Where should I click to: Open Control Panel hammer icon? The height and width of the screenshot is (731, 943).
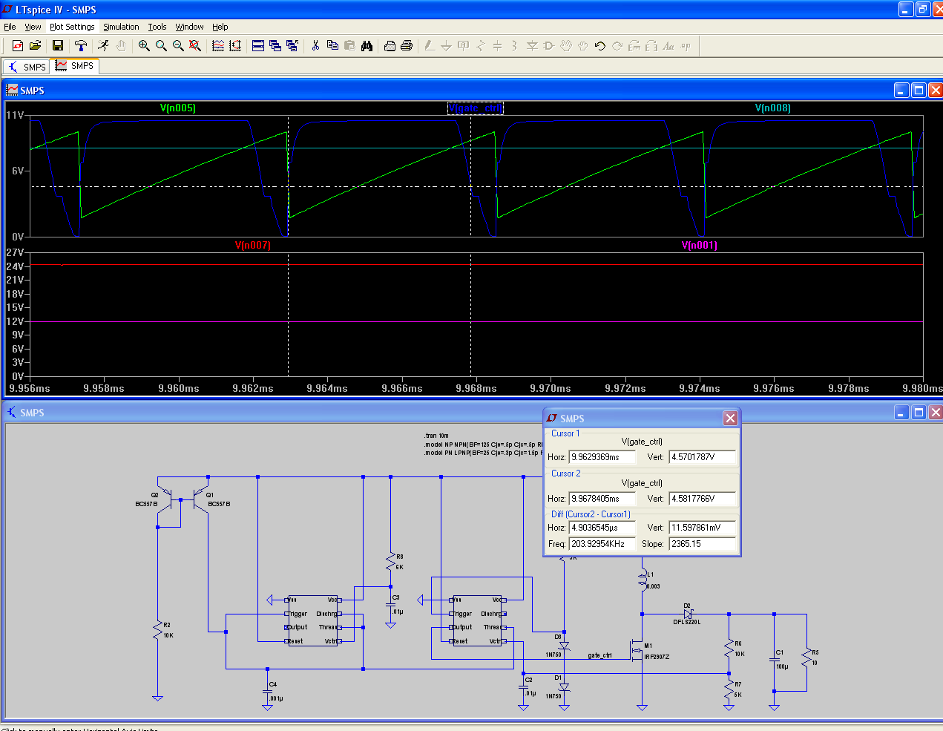pos(81,46)
